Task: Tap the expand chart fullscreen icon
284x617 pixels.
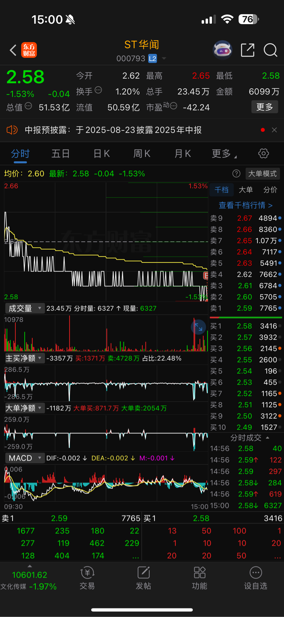Action: tap(199, 327)
